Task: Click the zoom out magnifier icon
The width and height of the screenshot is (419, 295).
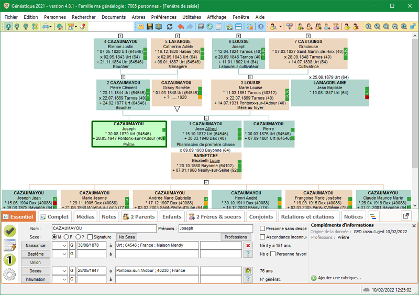Action: coord(395,27)
